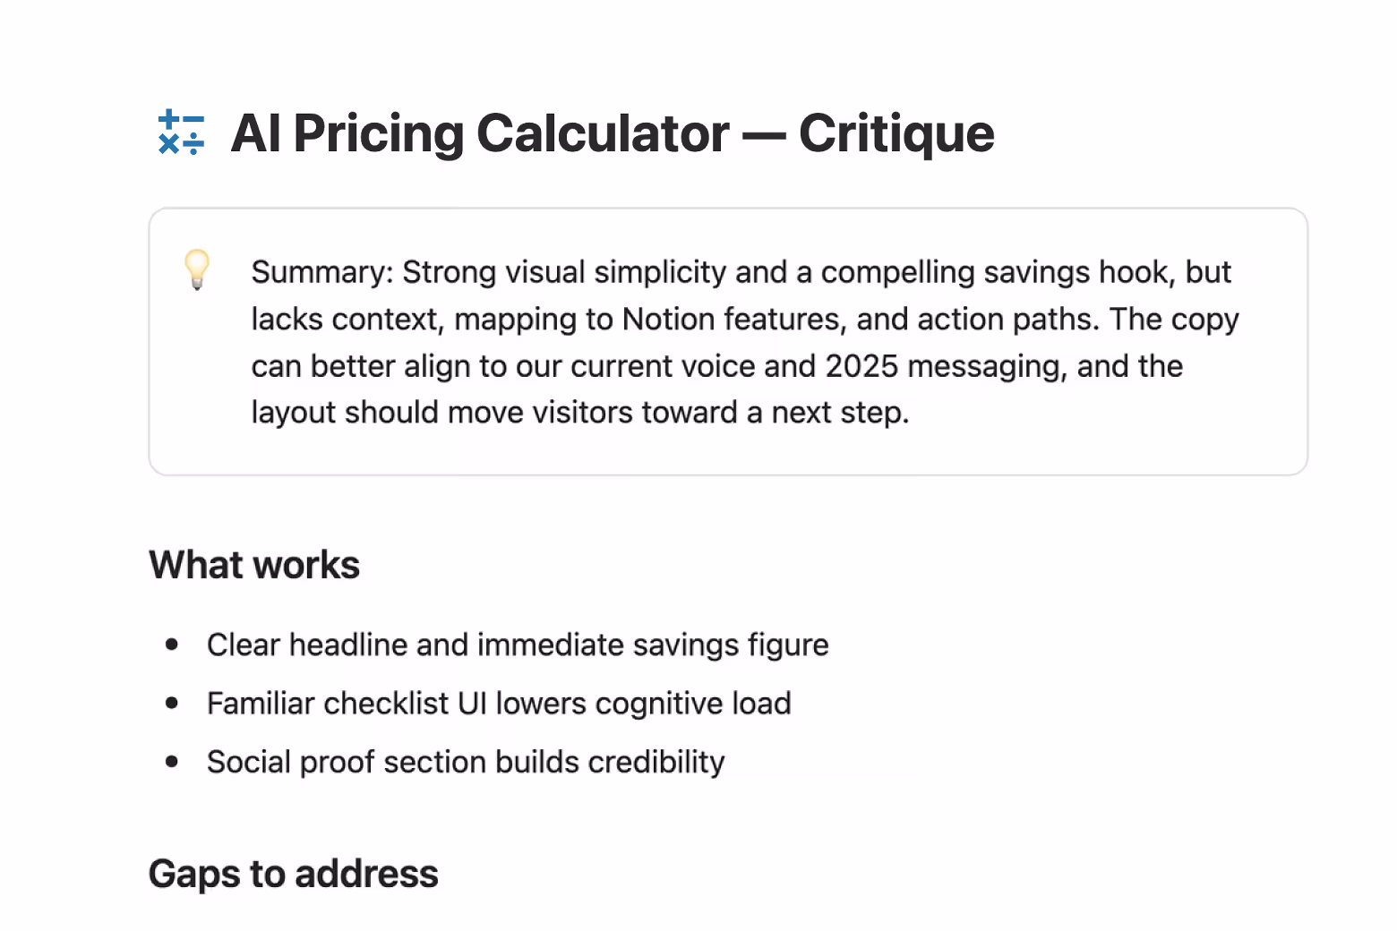The width and height of the screenshot is (1397, 931).
Task: Click the calculator page icon
Action: click(x=182, y=132)
